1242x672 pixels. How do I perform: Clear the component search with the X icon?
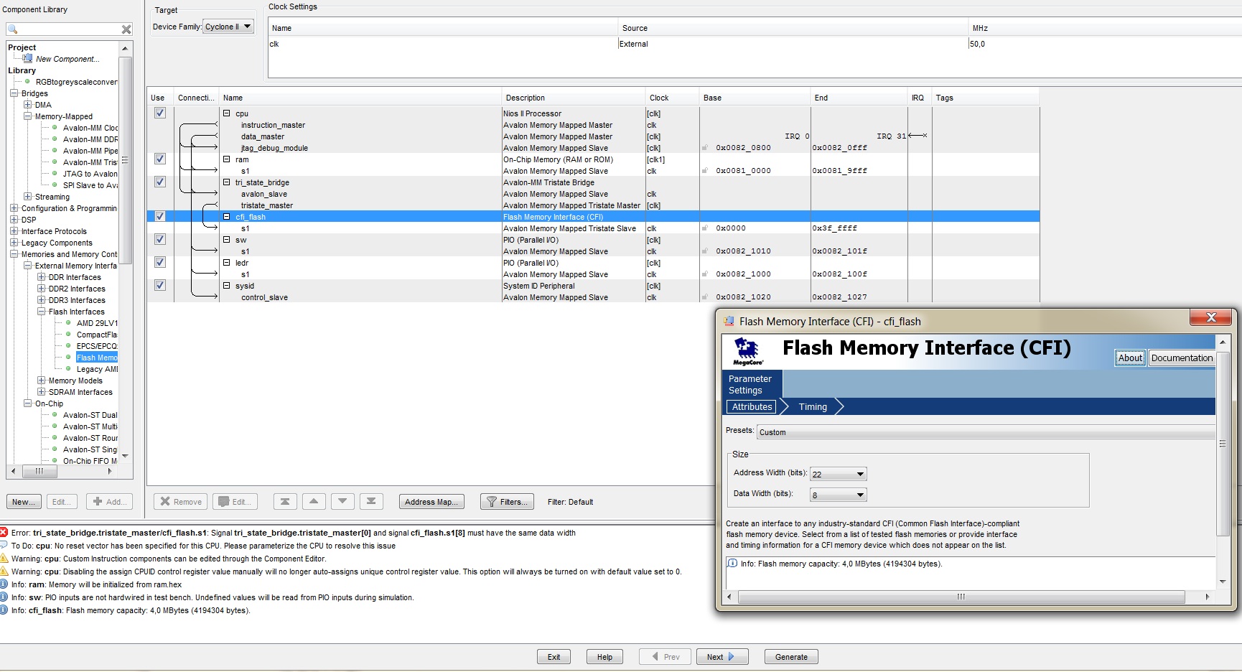pos(126,29)
